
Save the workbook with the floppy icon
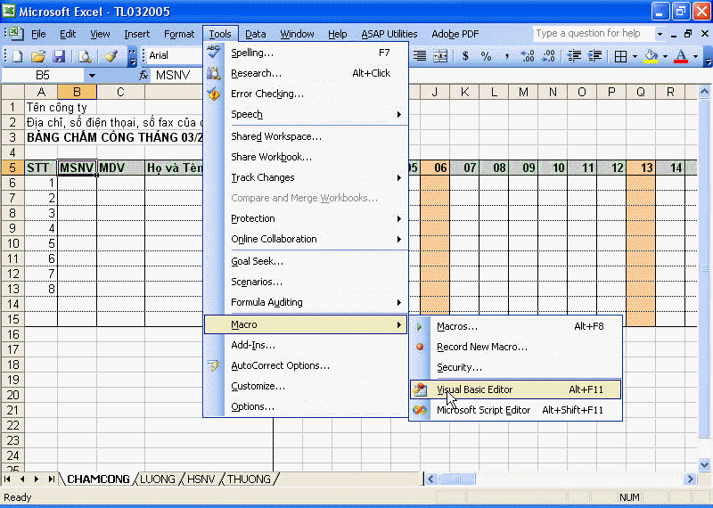click(59, 56)
